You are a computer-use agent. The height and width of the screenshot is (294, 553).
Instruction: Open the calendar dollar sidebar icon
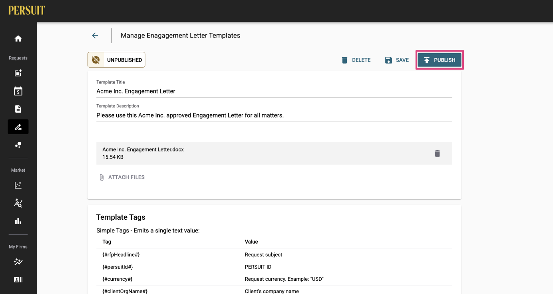point(18,91)
